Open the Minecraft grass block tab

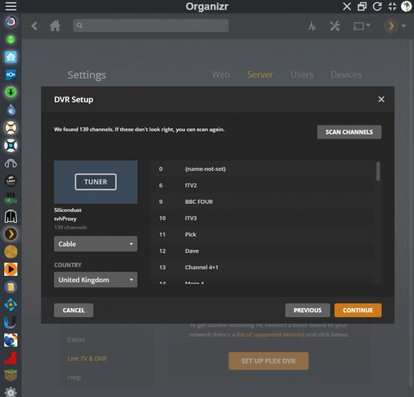(11, 375)
